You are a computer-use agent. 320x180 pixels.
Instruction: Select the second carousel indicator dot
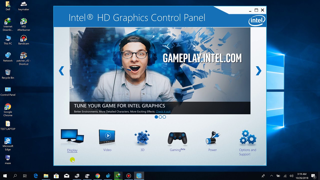[x=160, y=117]
